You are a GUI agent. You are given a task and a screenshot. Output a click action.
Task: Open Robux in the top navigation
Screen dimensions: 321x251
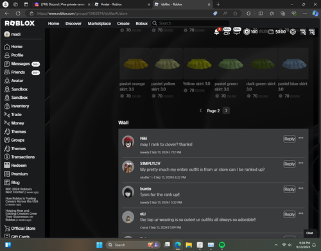pos(142,24)
